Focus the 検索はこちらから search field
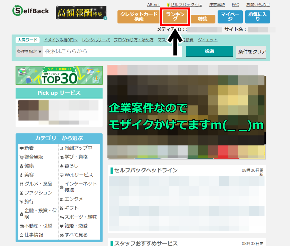This screenshot has height=246, width=290. pyautogui.click(x=112, y=51)
